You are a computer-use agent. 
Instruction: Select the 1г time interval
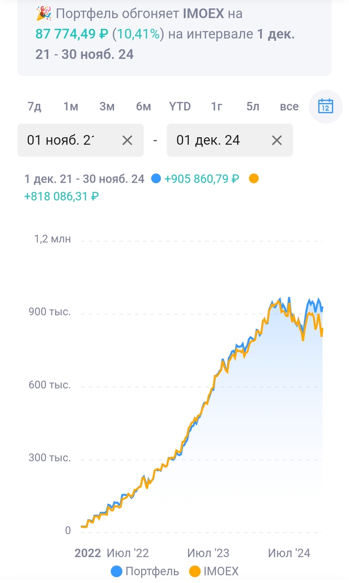click(x=216, y=106)
